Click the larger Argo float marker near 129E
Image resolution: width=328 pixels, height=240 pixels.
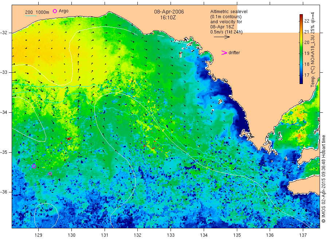34,166
